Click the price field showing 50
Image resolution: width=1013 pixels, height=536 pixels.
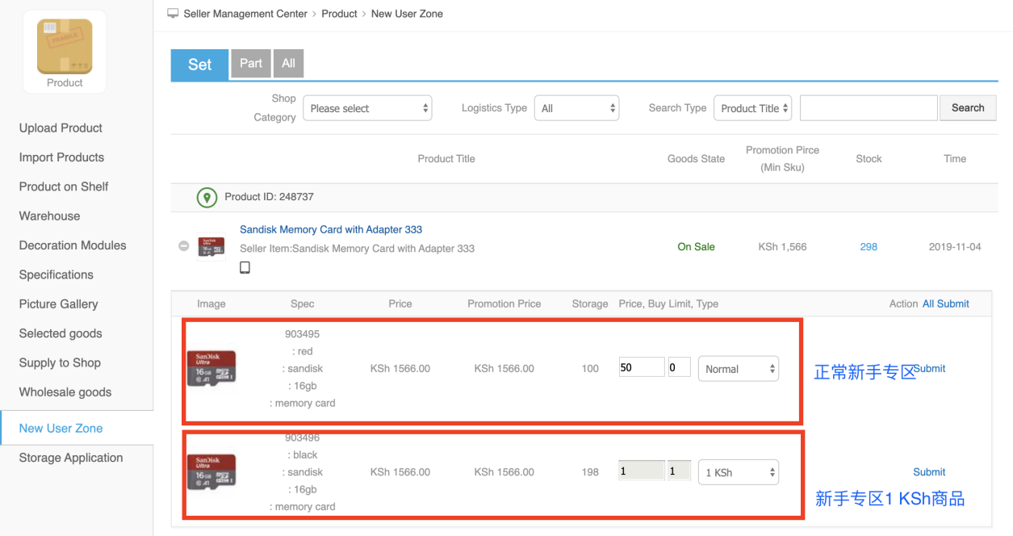(x=642, y=367)
